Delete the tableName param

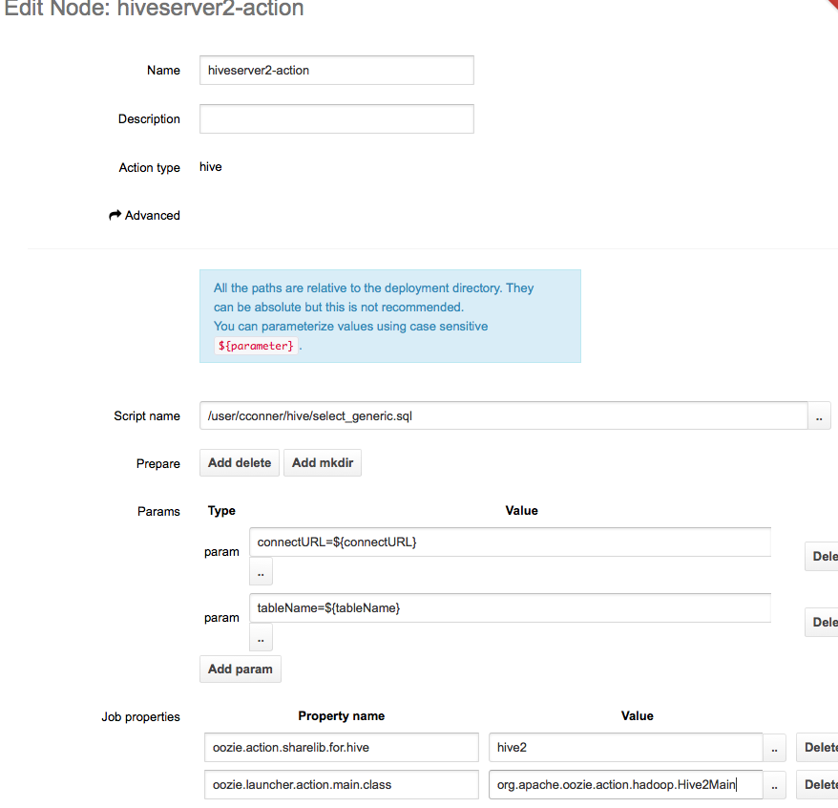pos(822,622)
